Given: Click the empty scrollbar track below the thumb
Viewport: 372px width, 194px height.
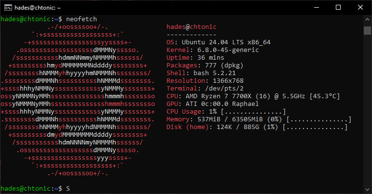Looking at the screenshot, I should [367, 111].
